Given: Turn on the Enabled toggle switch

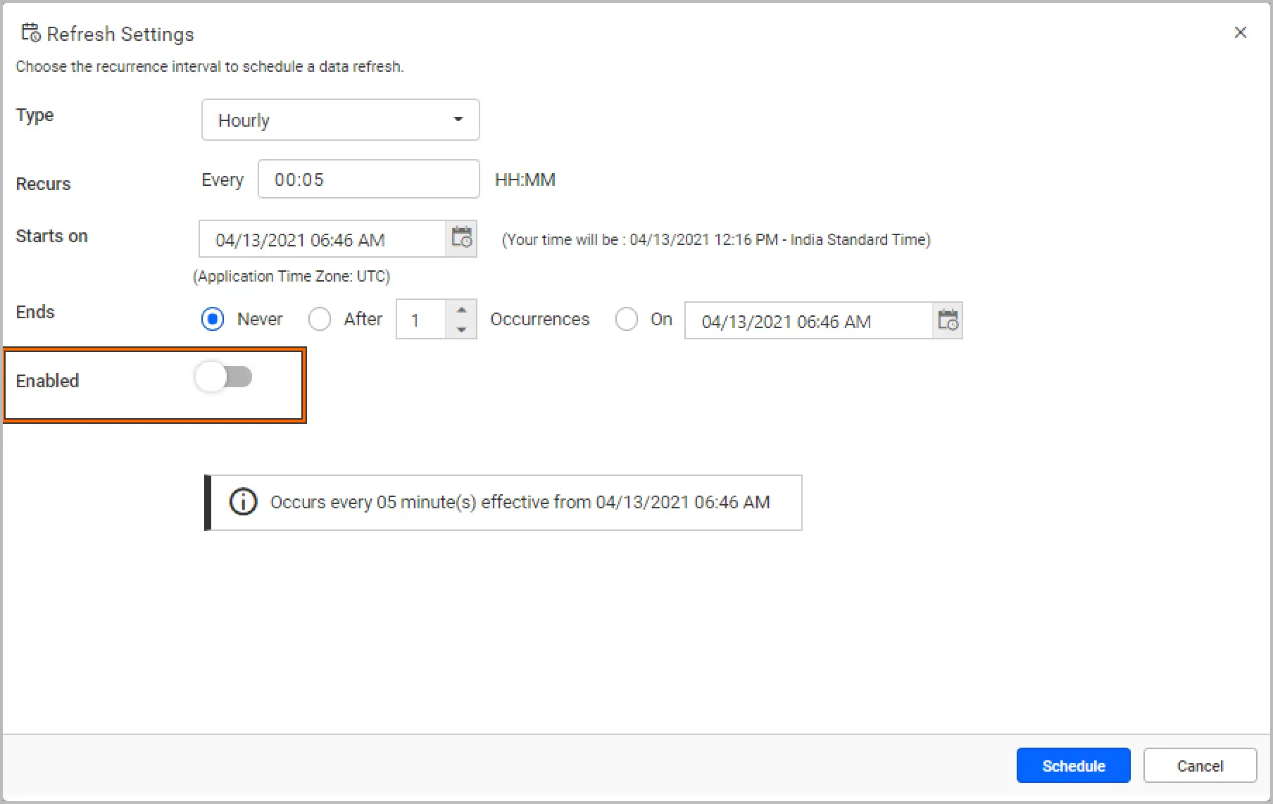Looking at the screenshot, I should 224,377.
